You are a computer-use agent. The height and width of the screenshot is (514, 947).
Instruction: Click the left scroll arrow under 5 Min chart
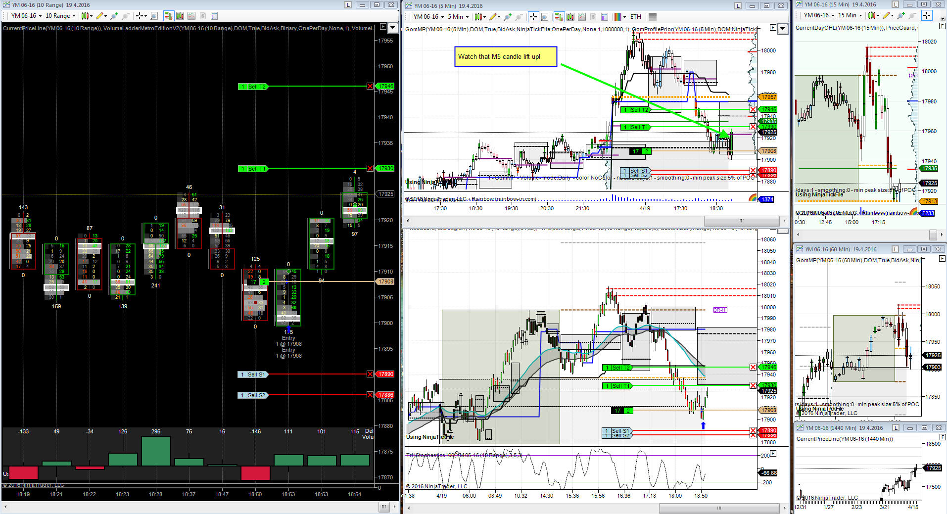point(408,221)
